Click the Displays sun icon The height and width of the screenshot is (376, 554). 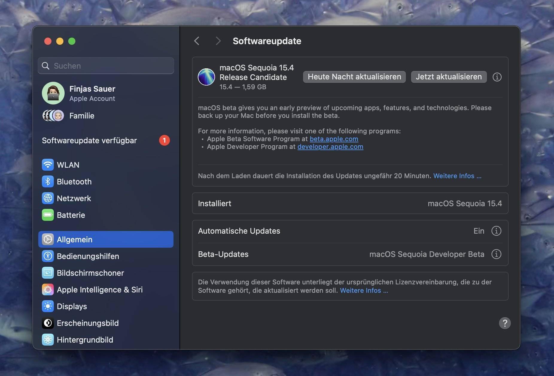pos(48,306)
